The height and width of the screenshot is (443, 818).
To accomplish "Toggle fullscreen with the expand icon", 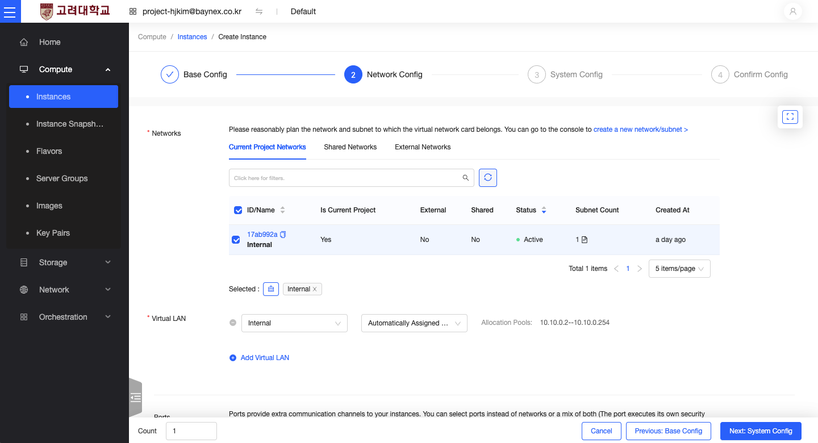I will coord(790,117).
